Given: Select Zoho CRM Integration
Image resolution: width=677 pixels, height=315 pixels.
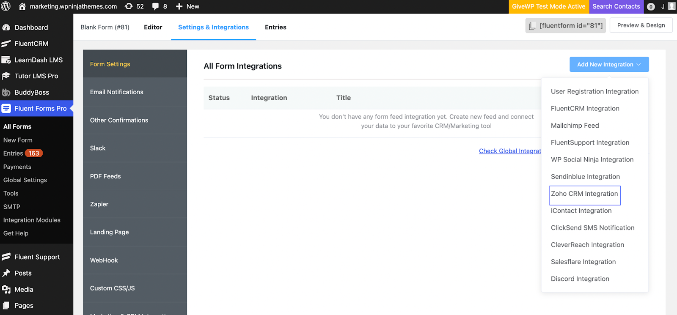Looking at the screenshot, I should tap(584, 194).
